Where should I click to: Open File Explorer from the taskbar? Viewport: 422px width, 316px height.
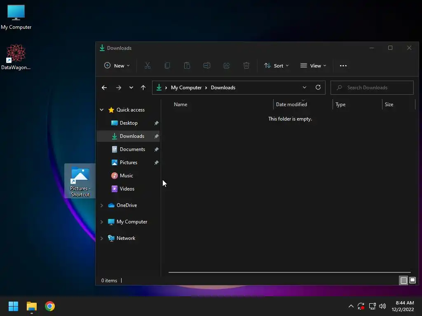(x=31, y=306)
